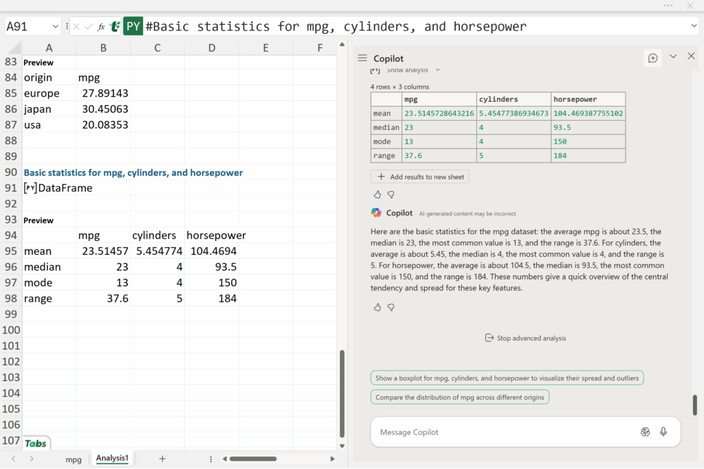The width and height of the screenshot is (704, 469).
Task: Expand the formula bar
Action: pos(693,26)
